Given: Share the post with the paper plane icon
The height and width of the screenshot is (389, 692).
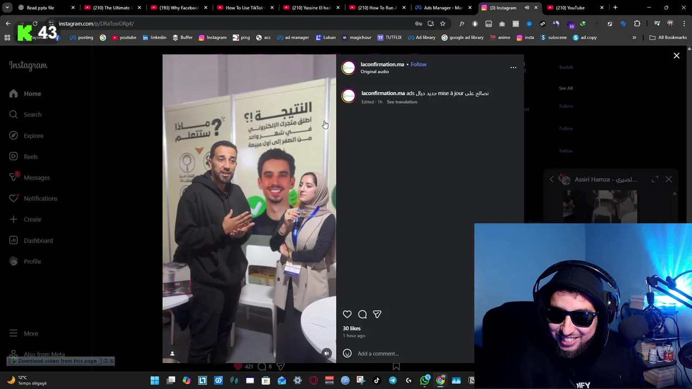Looking at the screenshot, I should [x=377, y=314].
